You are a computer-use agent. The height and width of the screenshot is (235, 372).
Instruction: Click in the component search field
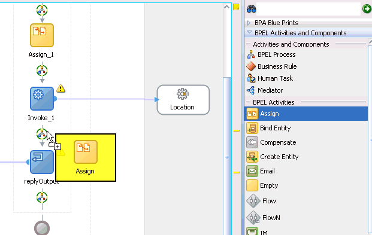309,9
